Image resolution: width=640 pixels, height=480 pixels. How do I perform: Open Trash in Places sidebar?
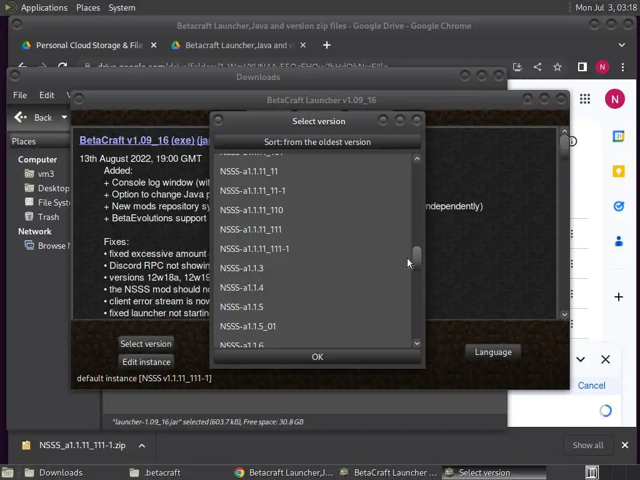click(42, 217)
